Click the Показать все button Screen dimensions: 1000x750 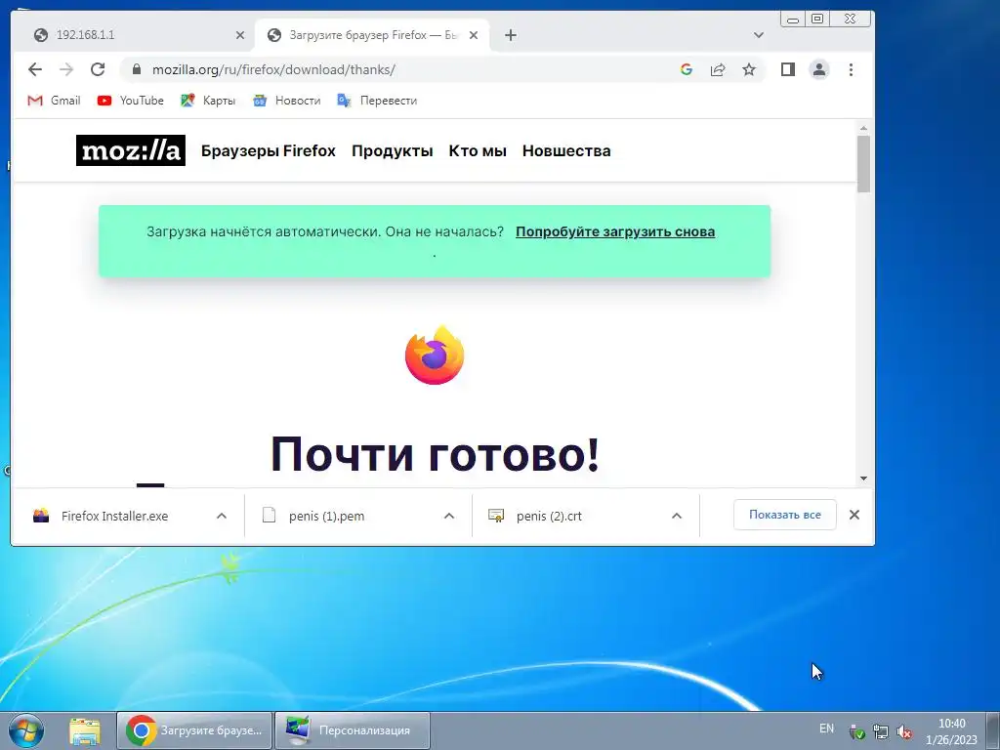tap(784, 515)
